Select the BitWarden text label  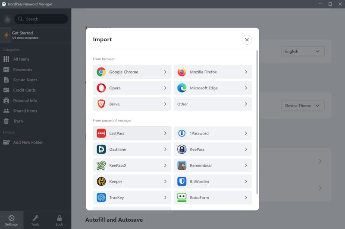click(200, 181)
